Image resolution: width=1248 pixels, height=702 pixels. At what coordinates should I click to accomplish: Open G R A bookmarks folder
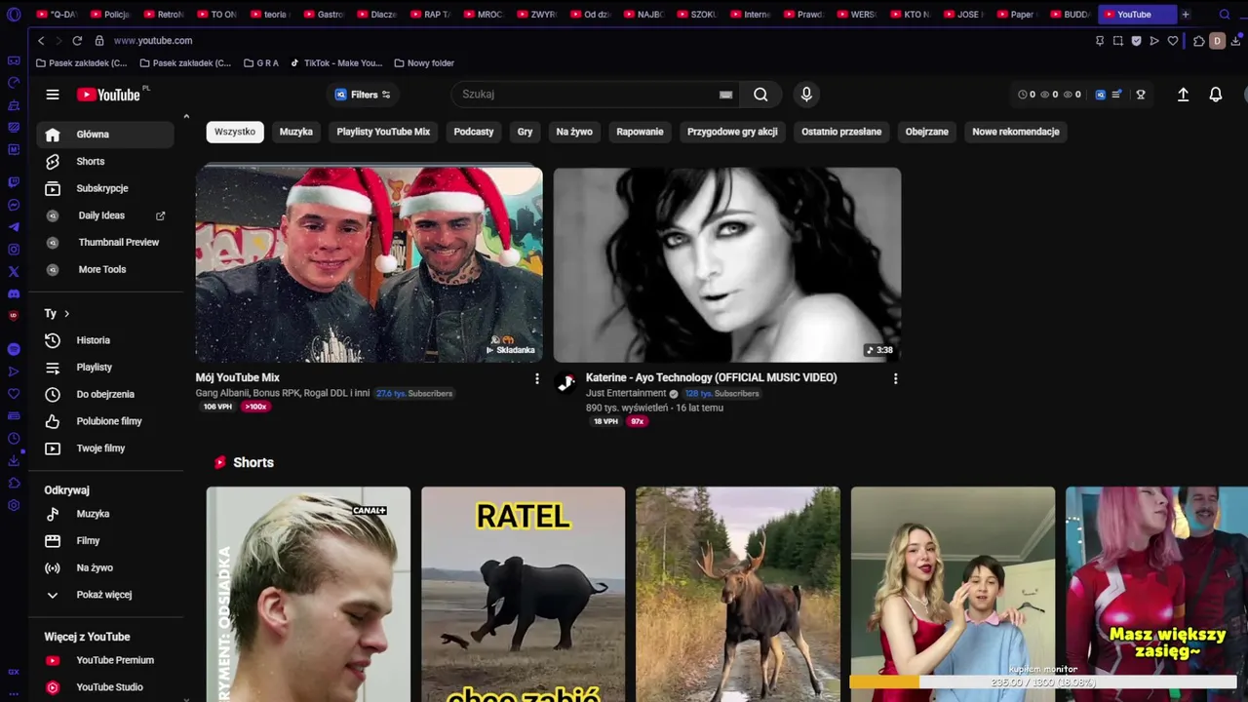(x=260, y=63)
